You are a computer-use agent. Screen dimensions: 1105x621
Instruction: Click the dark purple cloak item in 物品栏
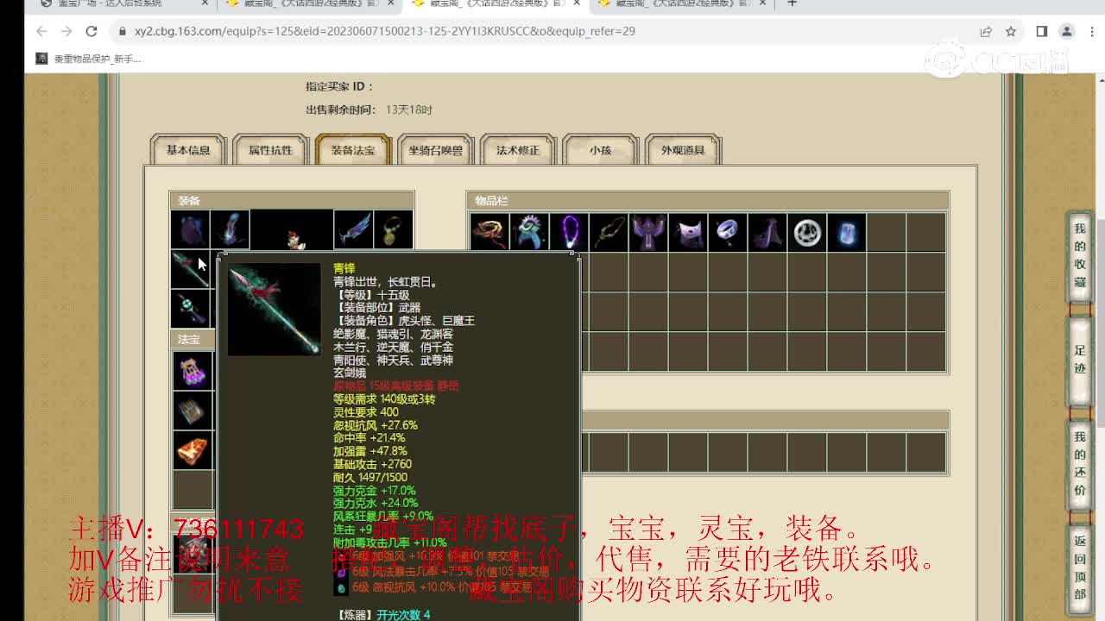[767, 232]
